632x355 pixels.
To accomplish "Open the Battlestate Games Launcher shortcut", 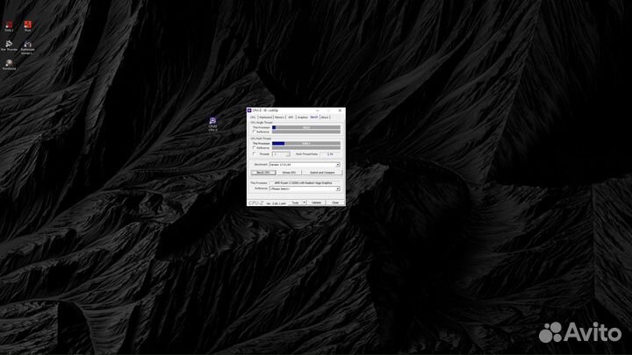I will click(27, 47).
